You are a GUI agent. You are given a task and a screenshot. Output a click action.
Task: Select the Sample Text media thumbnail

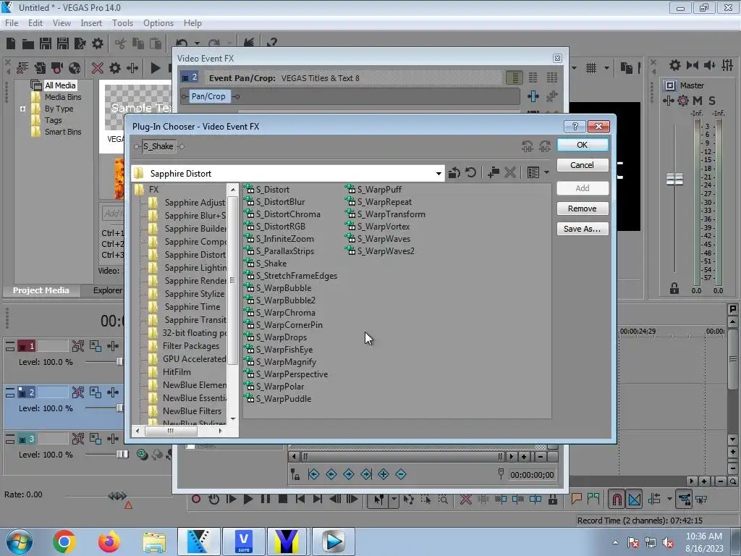pyautogui.click(x=137, y=107)
